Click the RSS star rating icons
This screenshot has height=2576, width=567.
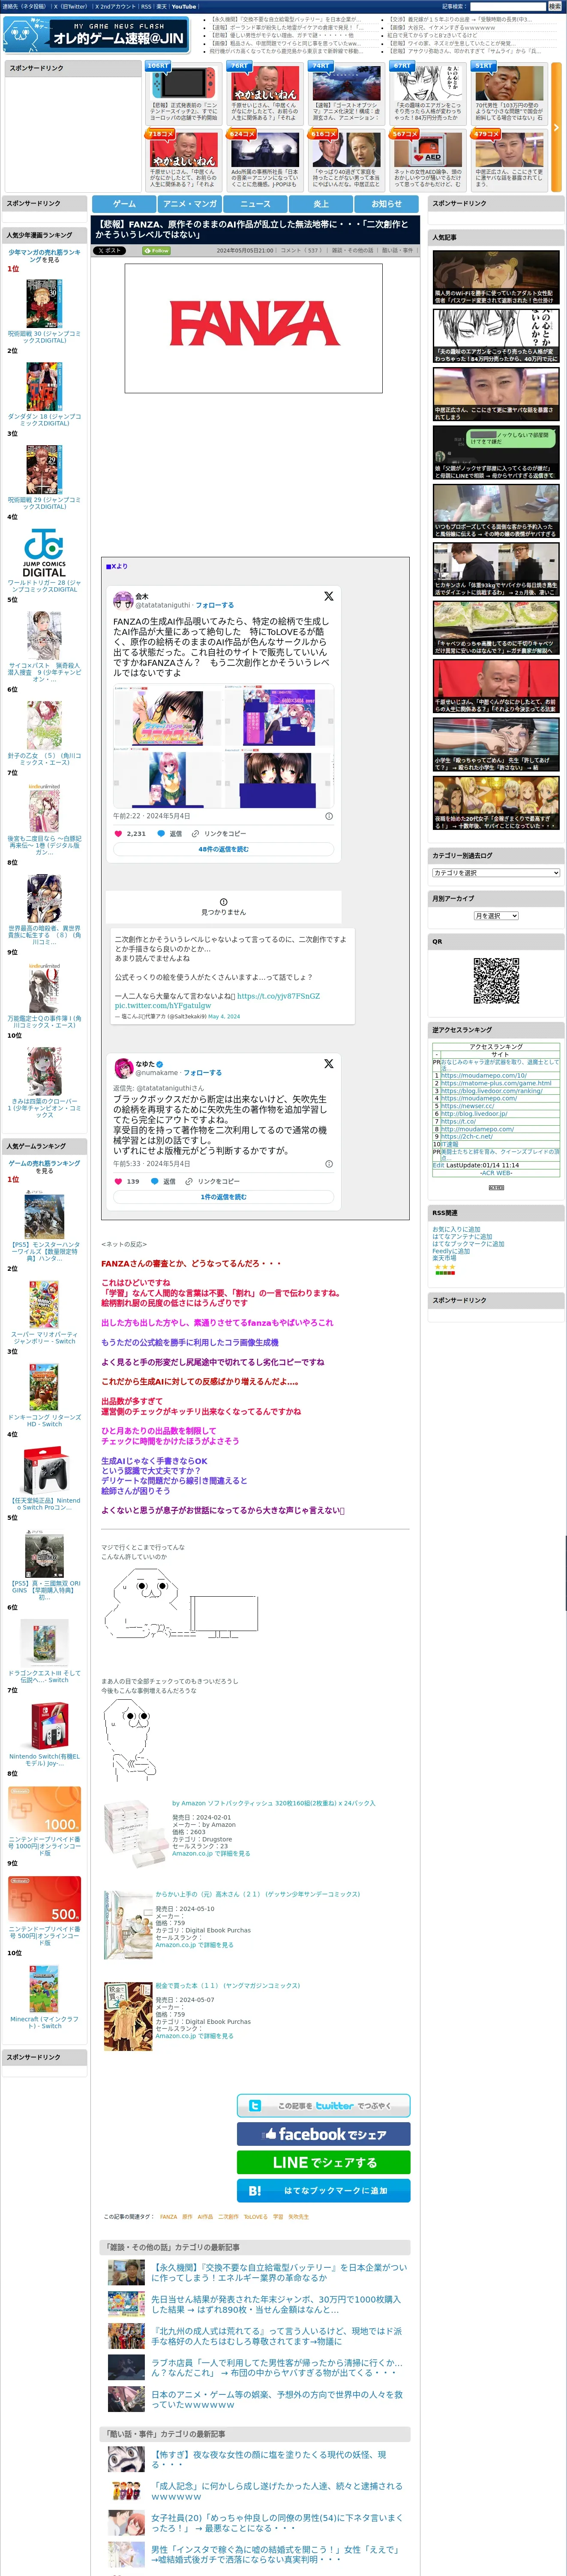click(x=444, y=1267)
